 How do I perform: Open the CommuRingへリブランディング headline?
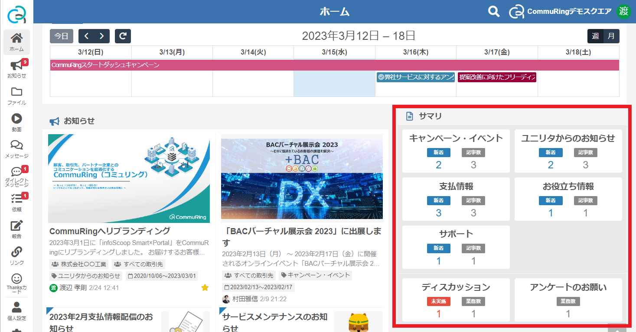[x=110, y=231]
